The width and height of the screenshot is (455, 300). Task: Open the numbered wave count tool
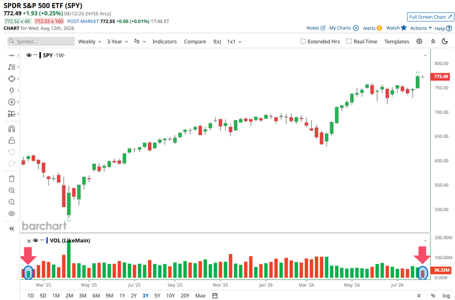(x=12, y=102)
